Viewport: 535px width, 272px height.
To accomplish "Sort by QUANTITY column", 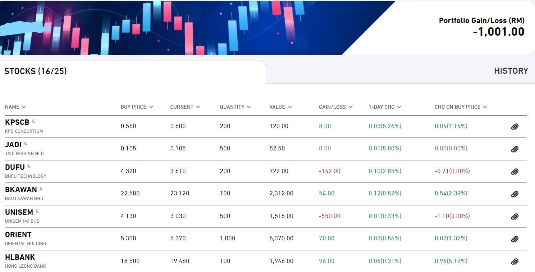I will coord(236,107).
